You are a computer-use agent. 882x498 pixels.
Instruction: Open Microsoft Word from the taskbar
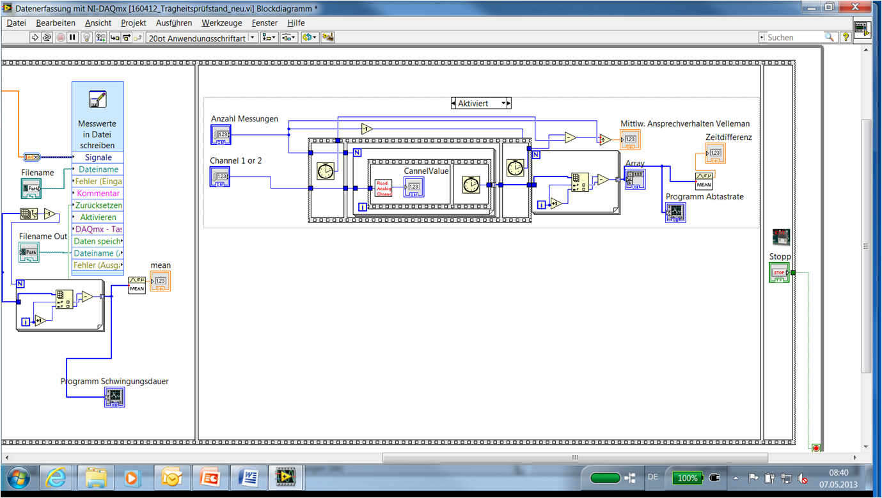[249, 477]
